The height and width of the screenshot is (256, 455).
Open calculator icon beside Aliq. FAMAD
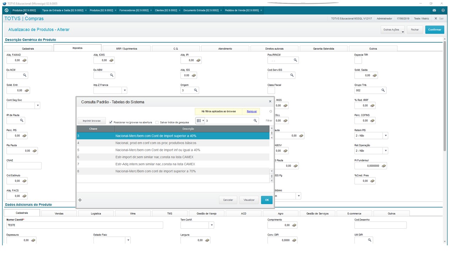click(25, 60)
